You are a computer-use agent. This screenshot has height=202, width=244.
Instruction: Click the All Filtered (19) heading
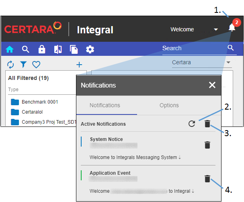(28, 78)
